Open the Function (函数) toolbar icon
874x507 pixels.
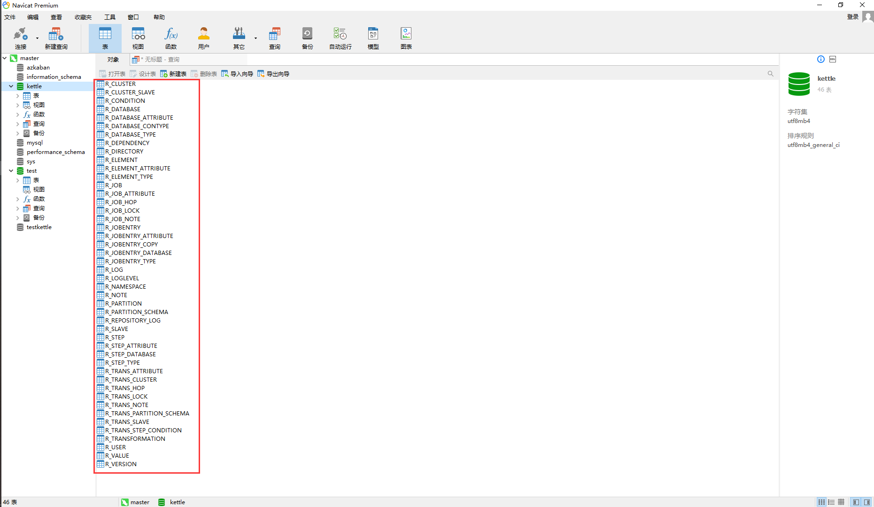[x=171, y=38]
